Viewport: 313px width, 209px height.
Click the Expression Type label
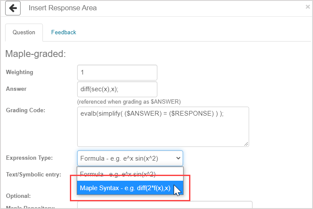tap(29, 158)
